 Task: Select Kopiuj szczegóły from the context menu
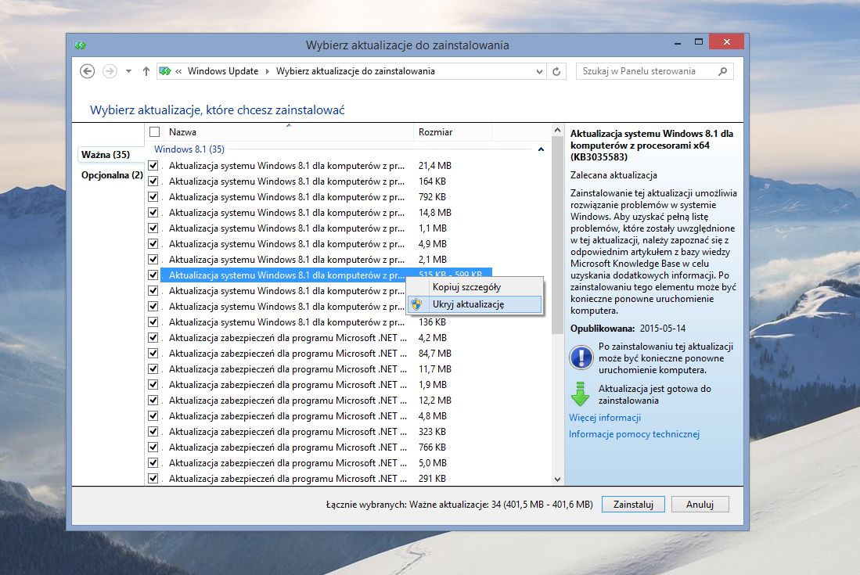tap(466, 286)
